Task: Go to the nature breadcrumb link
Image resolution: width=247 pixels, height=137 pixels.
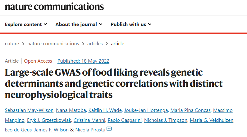Action: [x=12, y=43]
